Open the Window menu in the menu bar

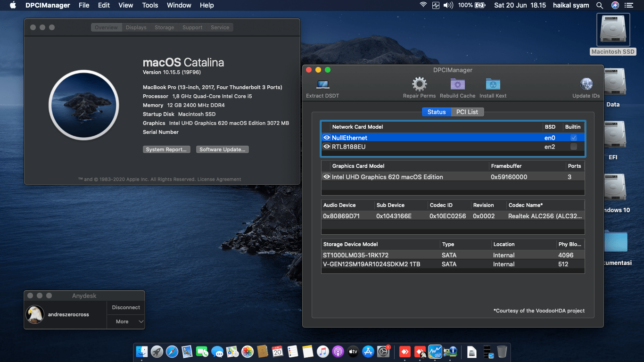[x=179, y=5]
